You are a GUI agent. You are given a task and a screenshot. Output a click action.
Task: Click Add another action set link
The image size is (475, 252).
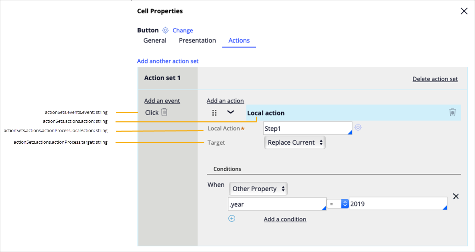coord(168,61)
